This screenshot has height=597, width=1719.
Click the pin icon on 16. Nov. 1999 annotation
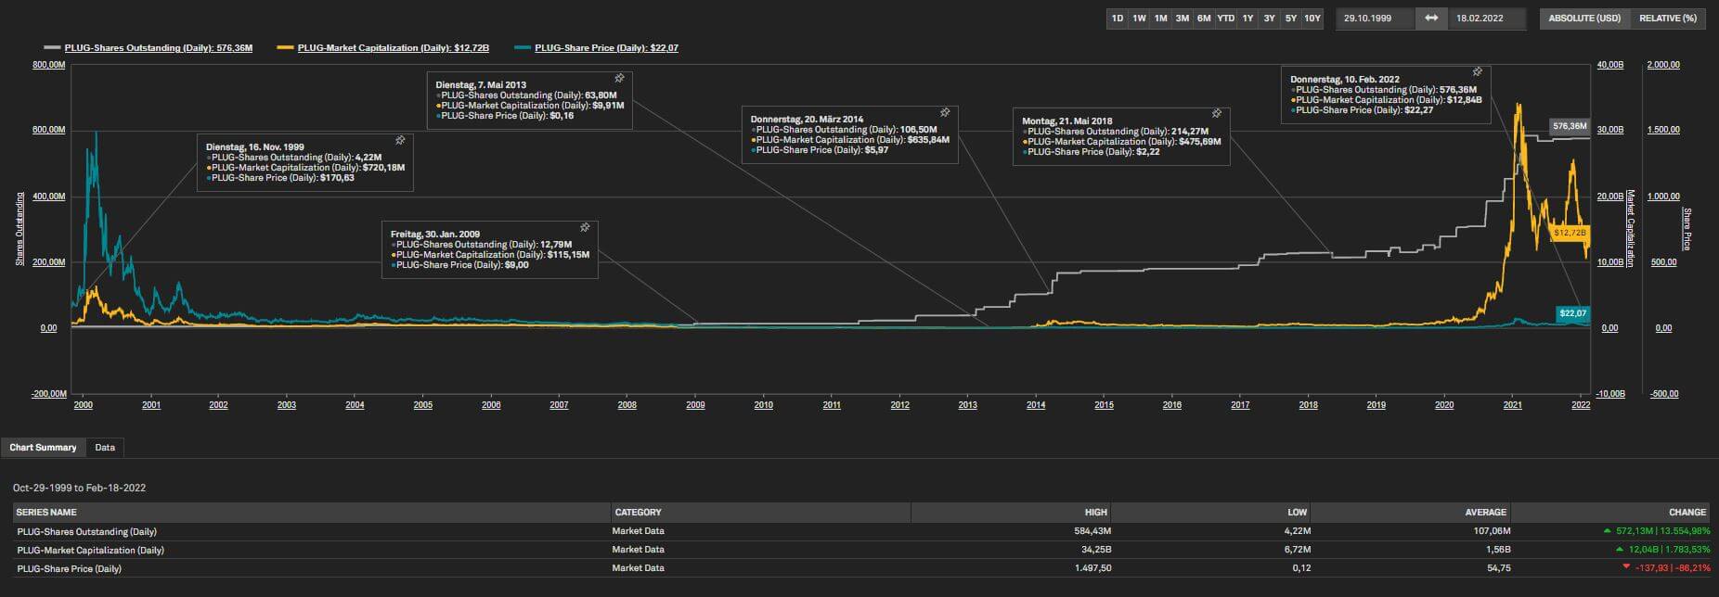click(400, 141)
